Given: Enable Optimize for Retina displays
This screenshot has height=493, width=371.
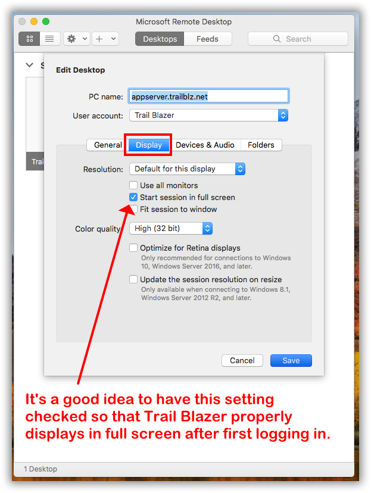Looking at the screenshot, I should [x=133, y=248].
